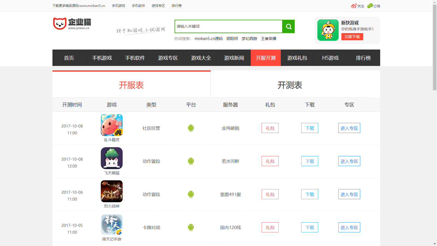Click the Android icon in 飞天萌猫 row
The height and width of the screenshot is (246, 437).
click(191, 161)
